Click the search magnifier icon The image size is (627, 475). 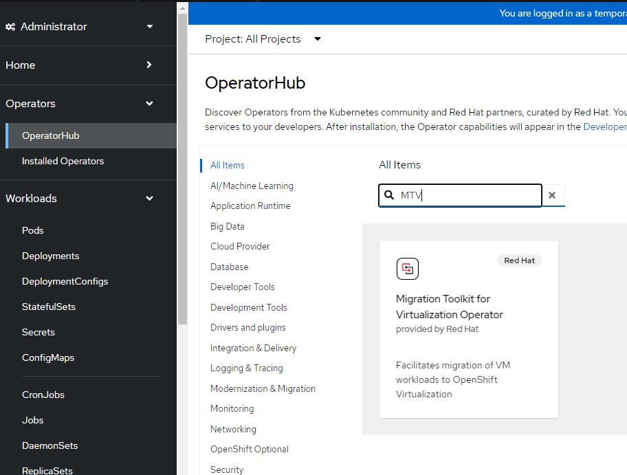coord(389,195)
